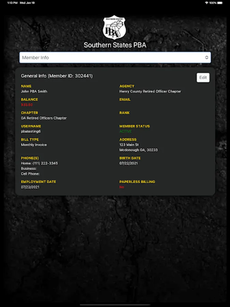Tap the Business phone line
Screen dimensions: 230x307
click(x=29, y=169)
